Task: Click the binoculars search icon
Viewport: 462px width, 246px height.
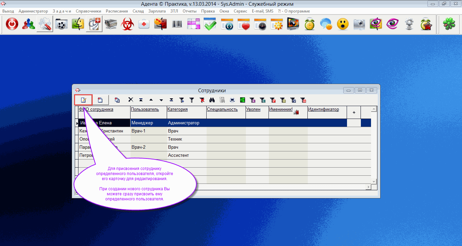Action: click(x=212, y=100)
